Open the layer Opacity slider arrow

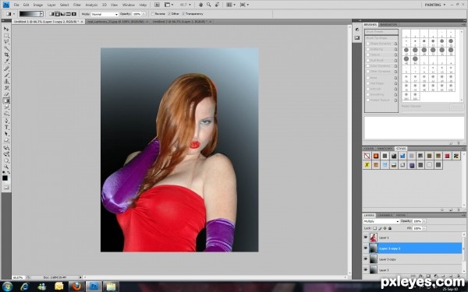424,221
